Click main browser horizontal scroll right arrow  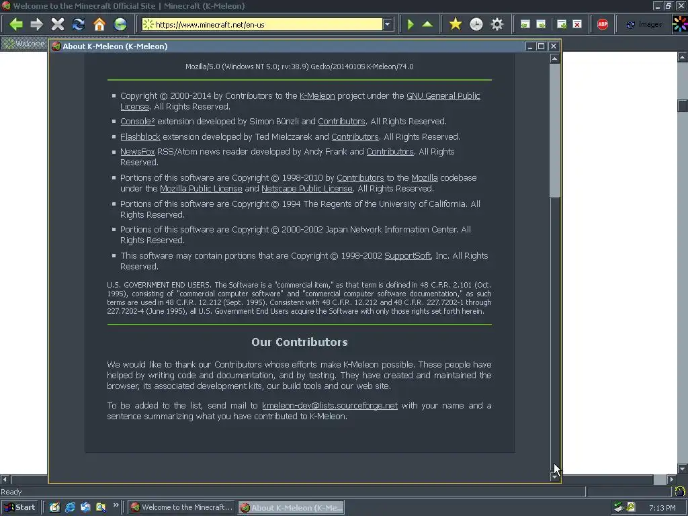[x=672, y=479]
